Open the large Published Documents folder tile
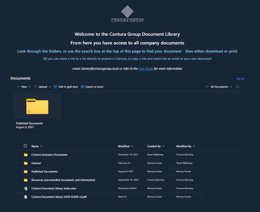The width and height of the screenshot is (260, 212). pos(37,106)
